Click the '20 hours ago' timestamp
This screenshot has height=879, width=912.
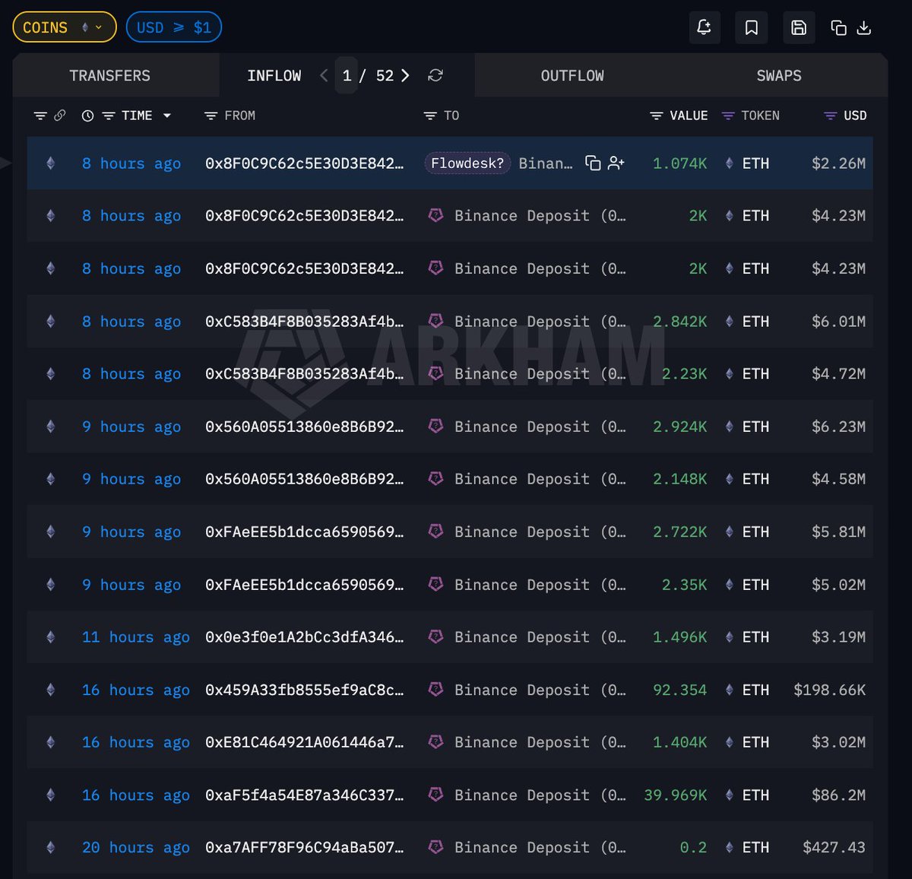[136, 847]
